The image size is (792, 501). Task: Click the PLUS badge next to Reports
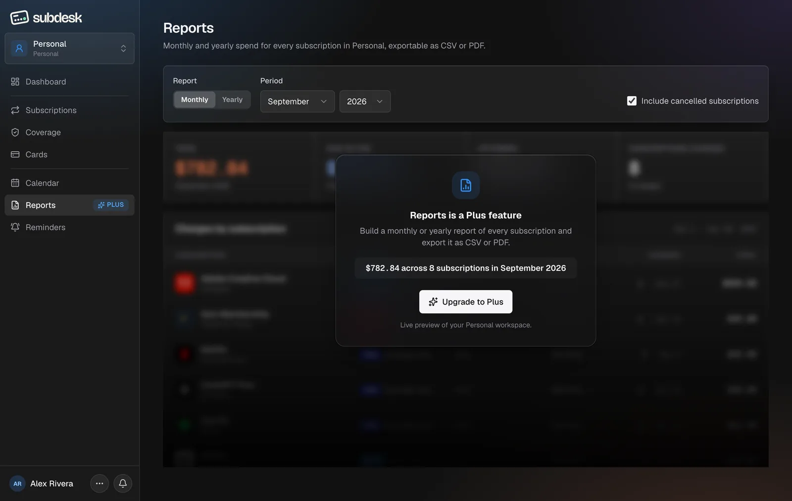111,205
